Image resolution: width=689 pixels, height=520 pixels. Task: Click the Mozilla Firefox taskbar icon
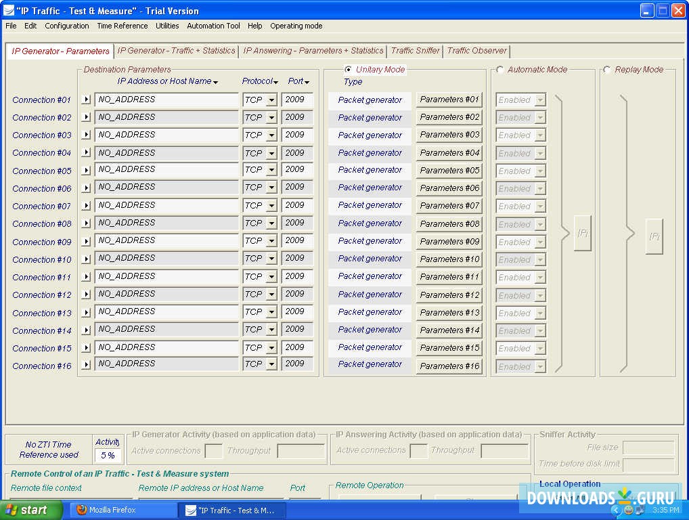(x=106, y=510)
